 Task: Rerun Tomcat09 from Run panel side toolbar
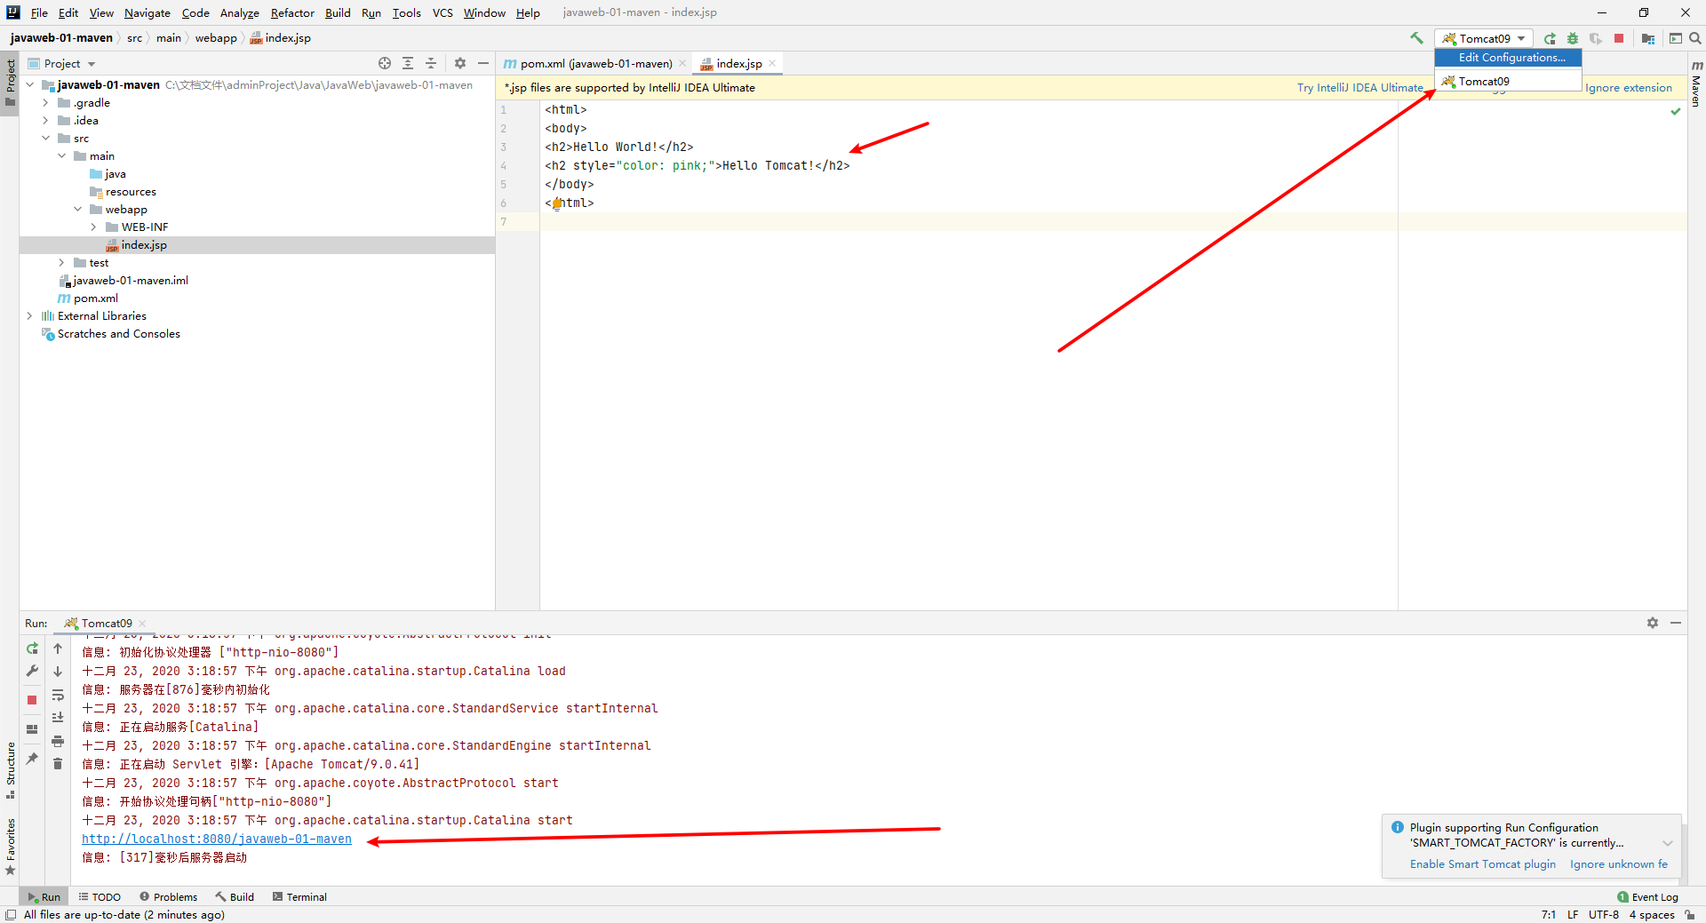pyautogui.click(x=32, y=648)
